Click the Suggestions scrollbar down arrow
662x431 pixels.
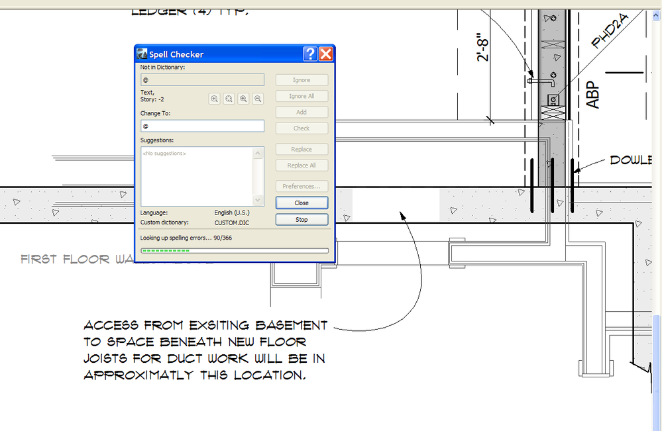click(258, 200)
